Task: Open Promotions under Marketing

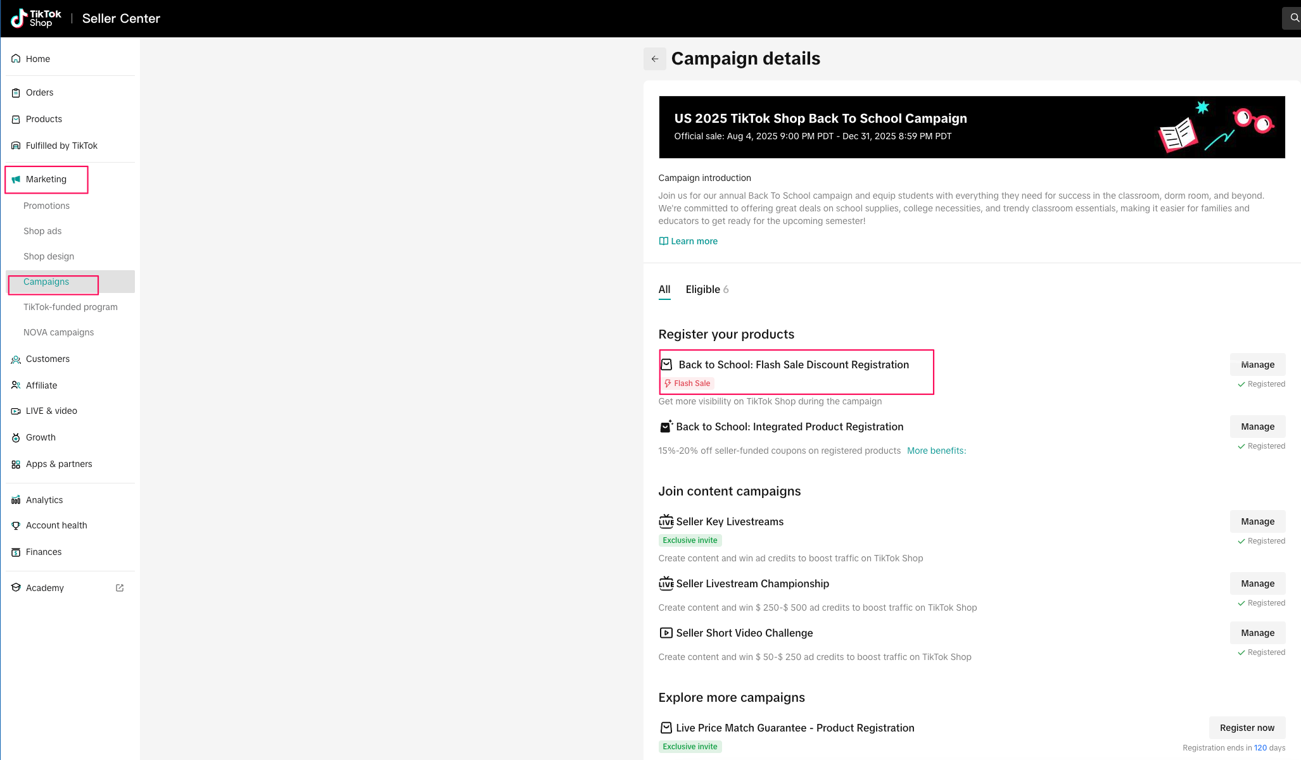Action: (46, 206)
